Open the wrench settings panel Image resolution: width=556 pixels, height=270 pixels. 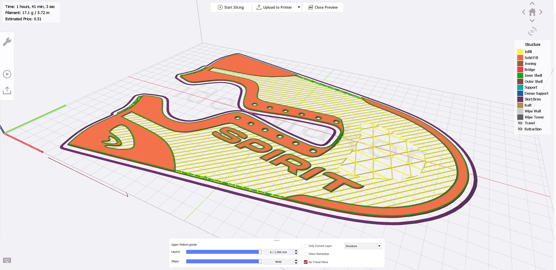point(7,42)
